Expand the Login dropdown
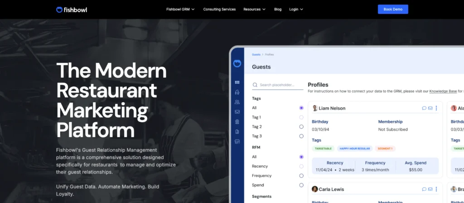Screen dimensions: 464x203 click(296, 9)
